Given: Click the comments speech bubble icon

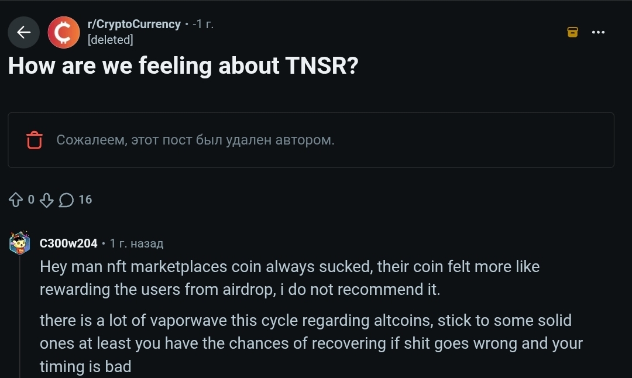Looking at the screenshot, I should 66,200.
